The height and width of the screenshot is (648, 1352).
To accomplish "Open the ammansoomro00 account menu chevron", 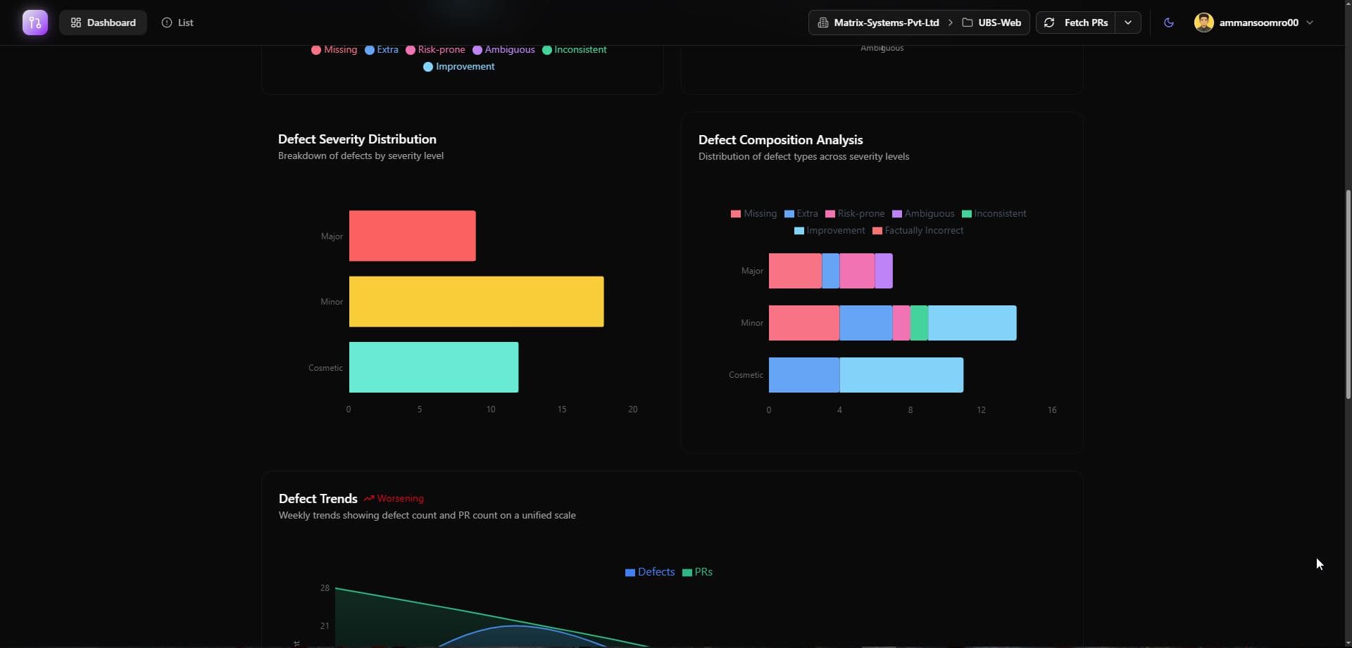I will tap(1310, 23).
